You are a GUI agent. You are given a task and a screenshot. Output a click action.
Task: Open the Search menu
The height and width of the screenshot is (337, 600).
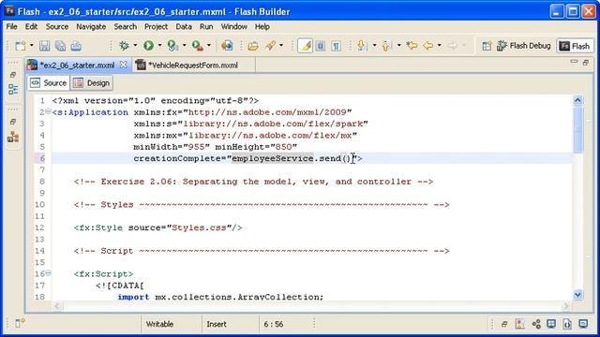click(x=125, y=27)
